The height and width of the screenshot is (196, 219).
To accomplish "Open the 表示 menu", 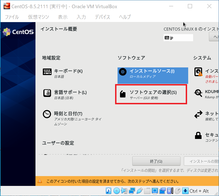I will [x=63, y=17].
